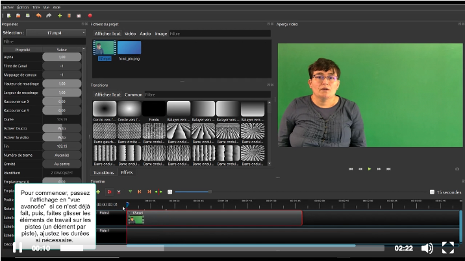Screen dimensions: 465x261
Task: Activate the razor cut tool in the timeline
Action: click(x=119, y=192)
